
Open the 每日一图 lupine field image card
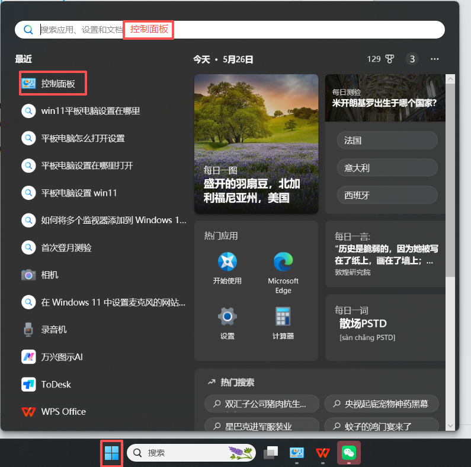click(x=256, y=144)
